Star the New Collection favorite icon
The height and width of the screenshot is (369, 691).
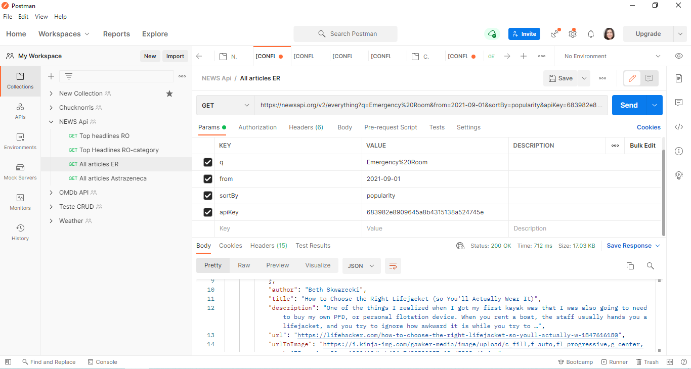point(169,94)
